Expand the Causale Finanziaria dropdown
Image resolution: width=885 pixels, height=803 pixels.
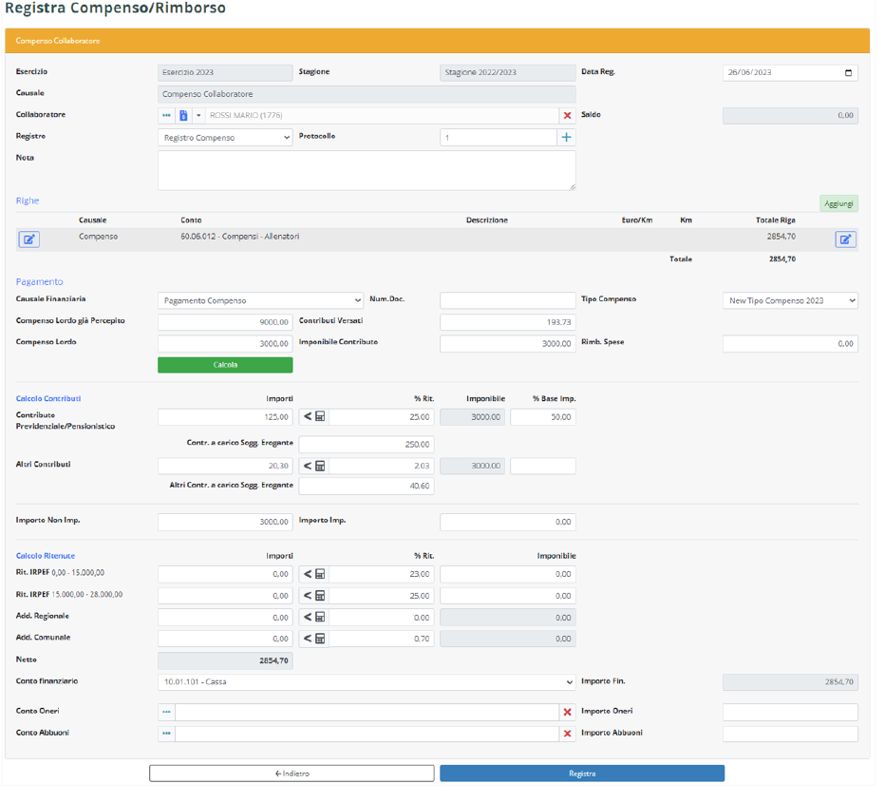click(x=260, y=300)
